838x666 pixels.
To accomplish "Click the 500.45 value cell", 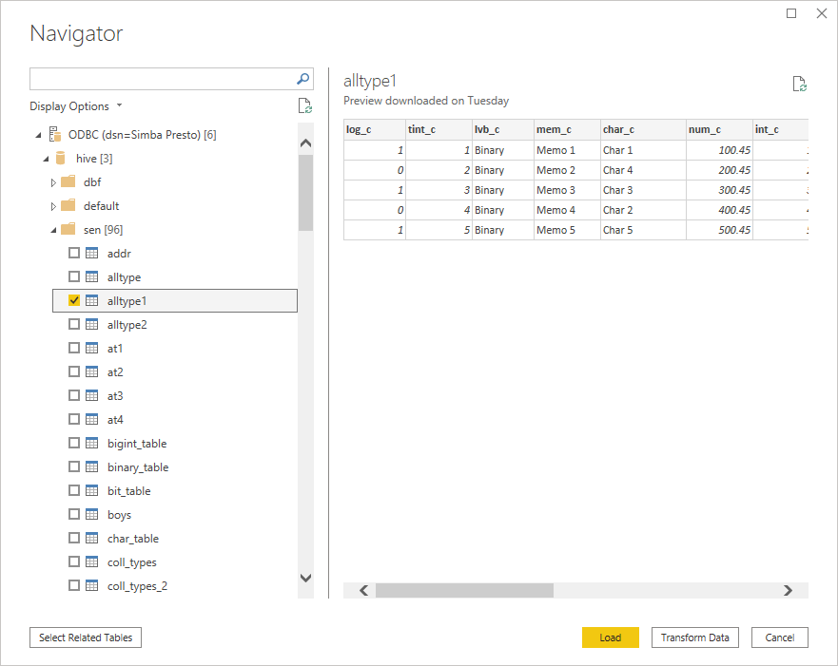I will pos(719,230).
